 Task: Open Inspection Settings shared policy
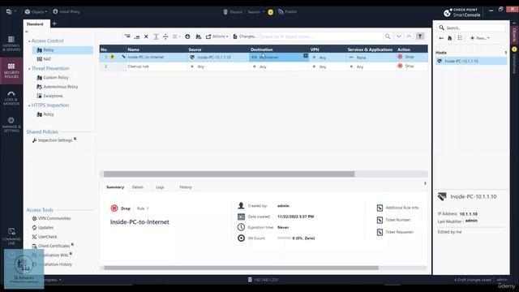(x=54, y=140)
